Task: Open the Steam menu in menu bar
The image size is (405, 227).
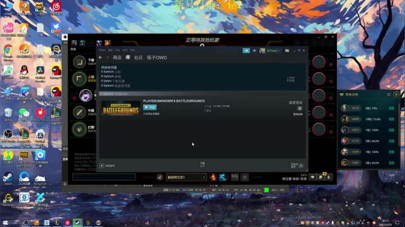Action: pyautogui.click(x=102, y=50)
